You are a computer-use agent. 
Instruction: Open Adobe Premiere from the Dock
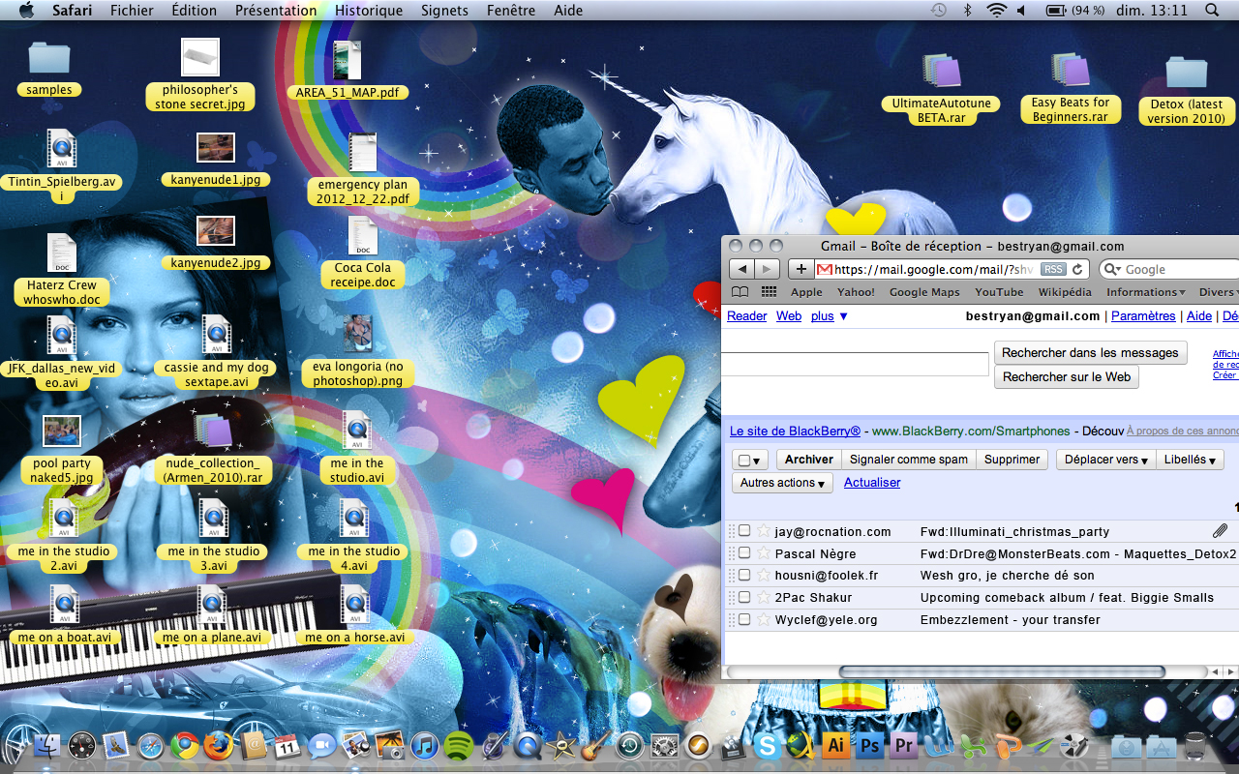click(x=904, y=746)
